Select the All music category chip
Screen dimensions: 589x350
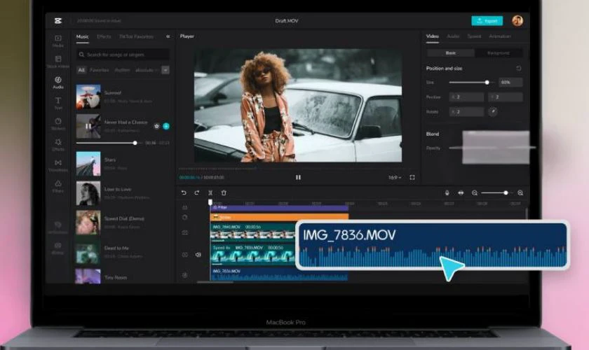tap(81, 70)
